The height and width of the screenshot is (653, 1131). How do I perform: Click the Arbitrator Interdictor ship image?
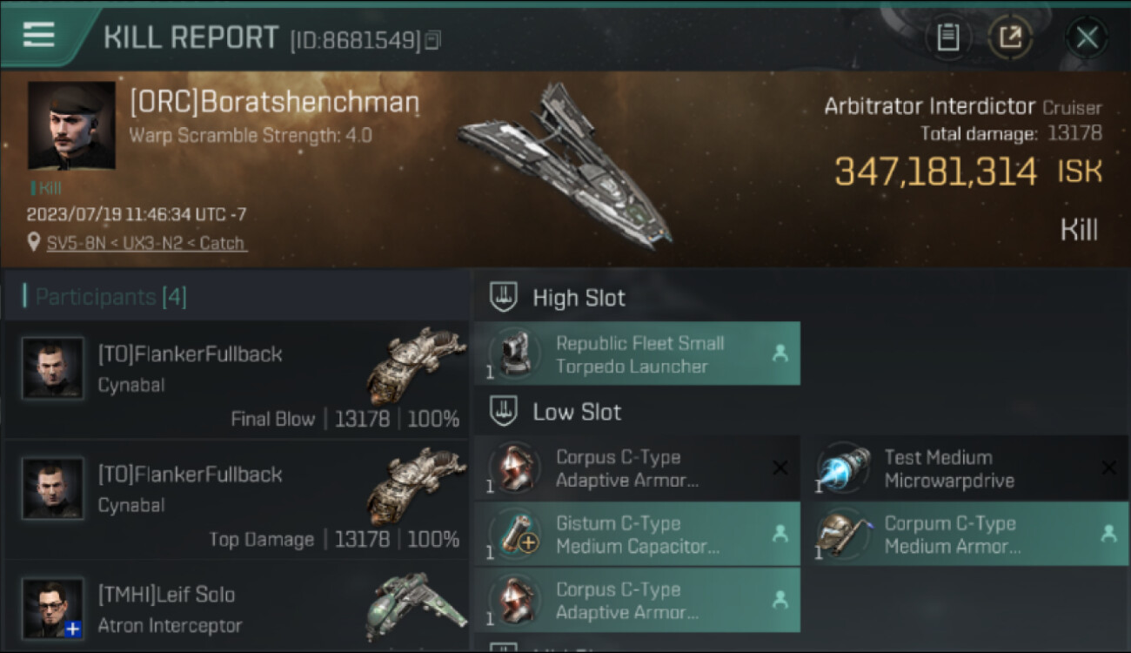tap(566, 165)
